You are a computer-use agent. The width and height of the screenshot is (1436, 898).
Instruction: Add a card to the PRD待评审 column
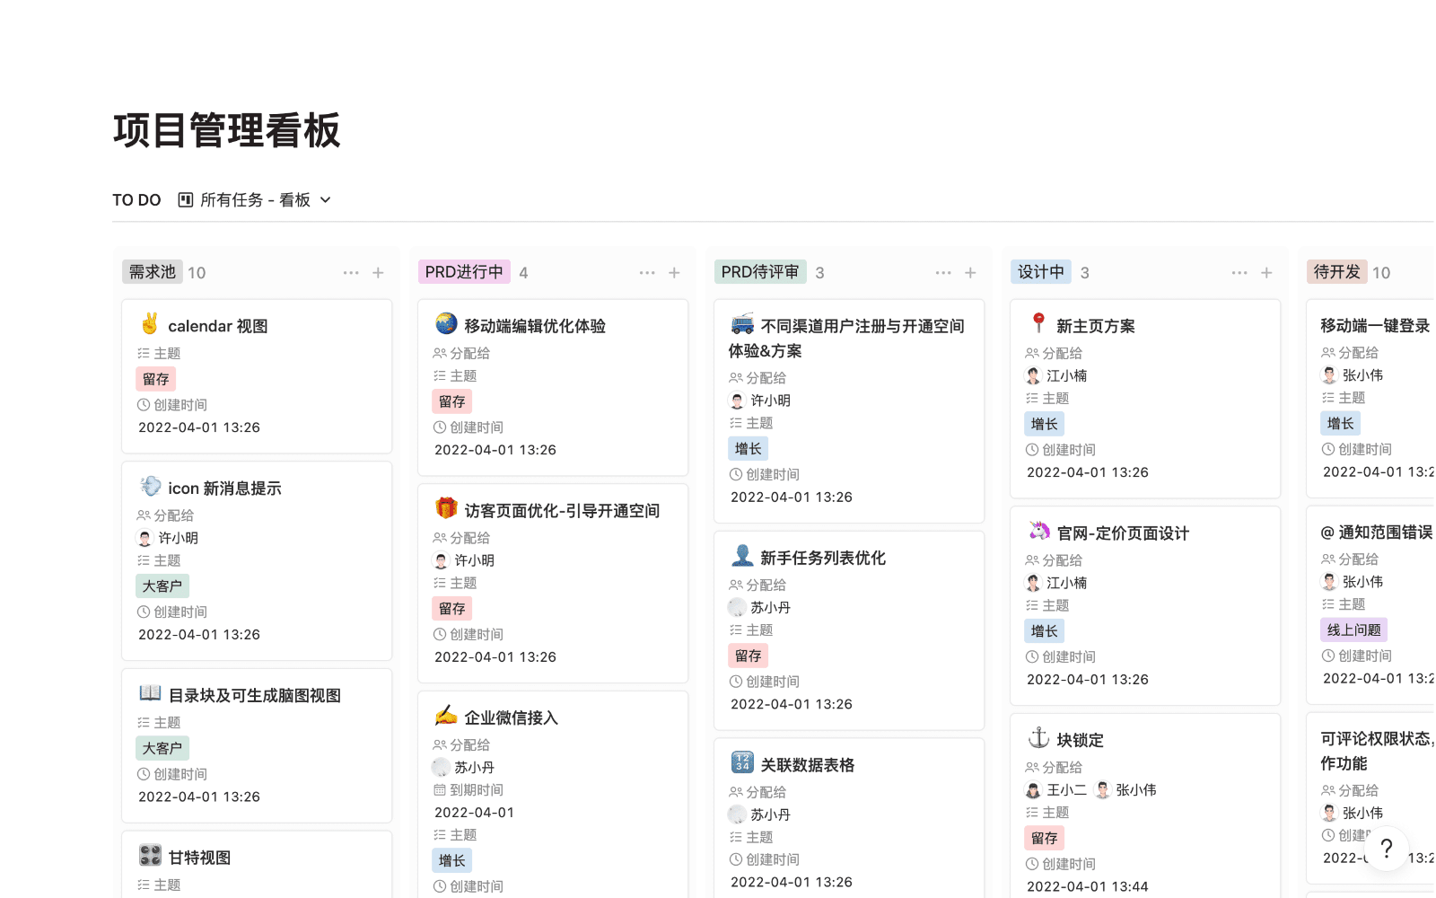coord(970,272)
